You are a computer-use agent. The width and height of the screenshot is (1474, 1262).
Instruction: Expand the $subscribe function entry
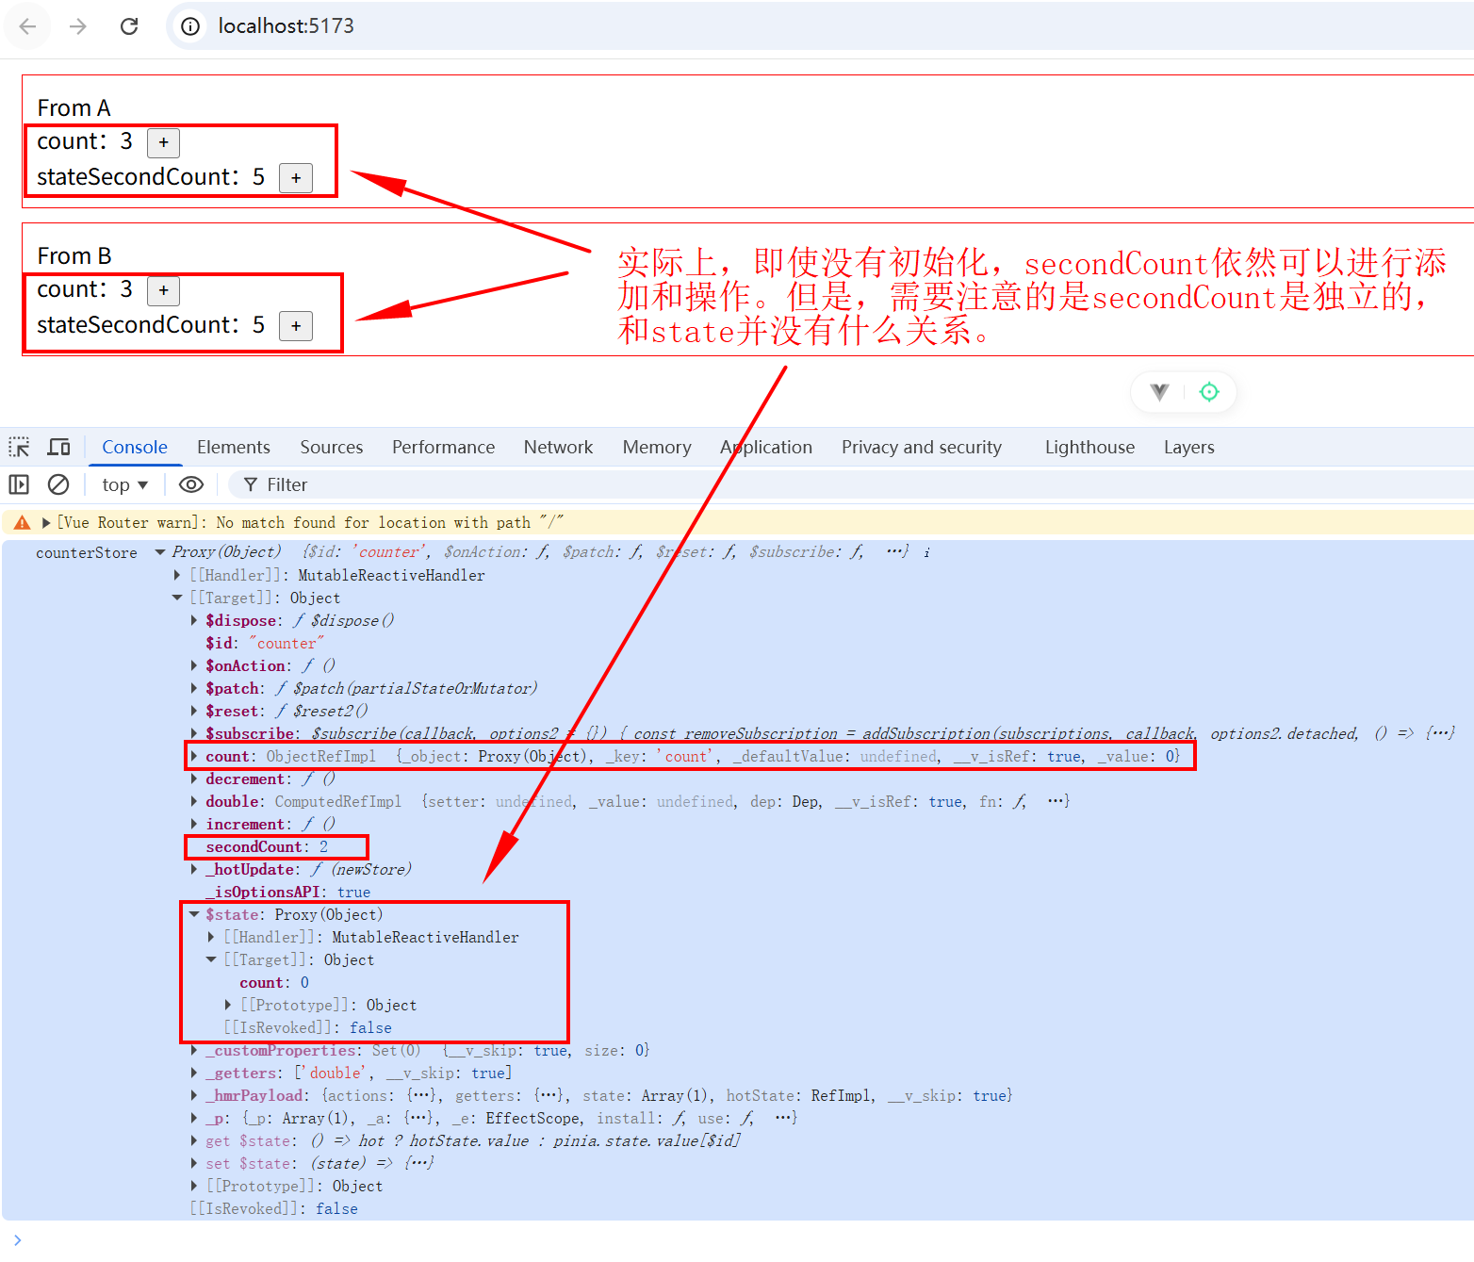(x=194, y=733)
